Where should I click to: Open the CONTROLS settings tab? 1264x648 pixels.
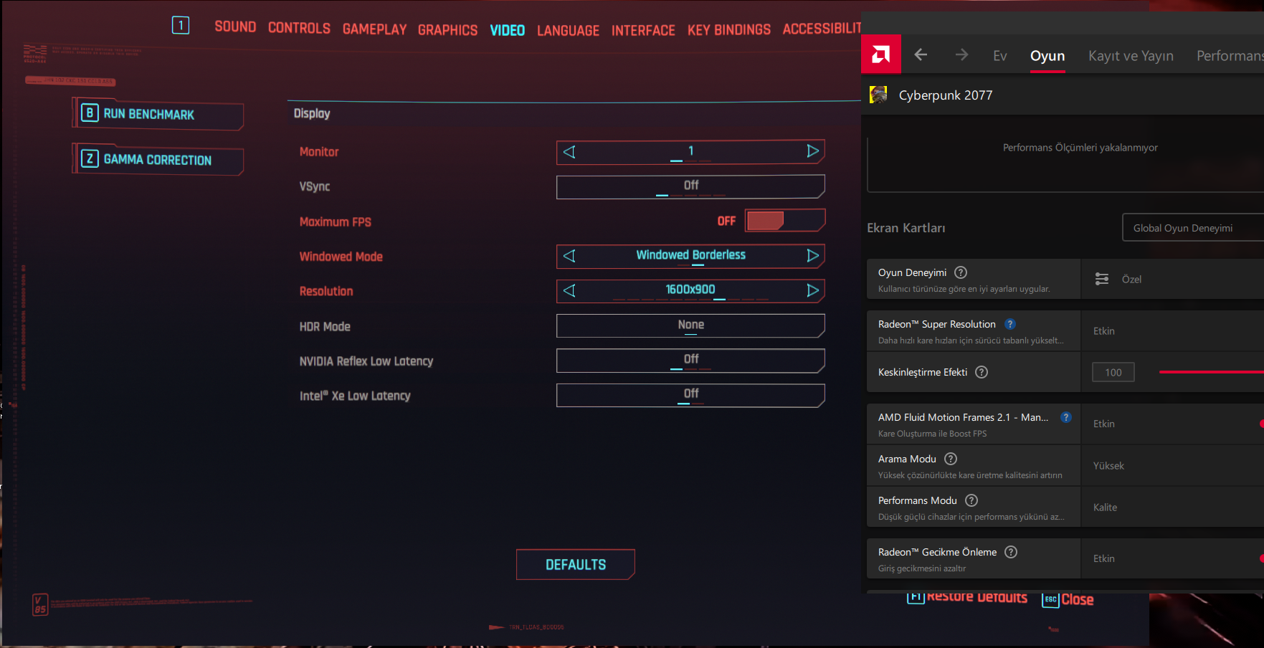[x=299, y=28]
